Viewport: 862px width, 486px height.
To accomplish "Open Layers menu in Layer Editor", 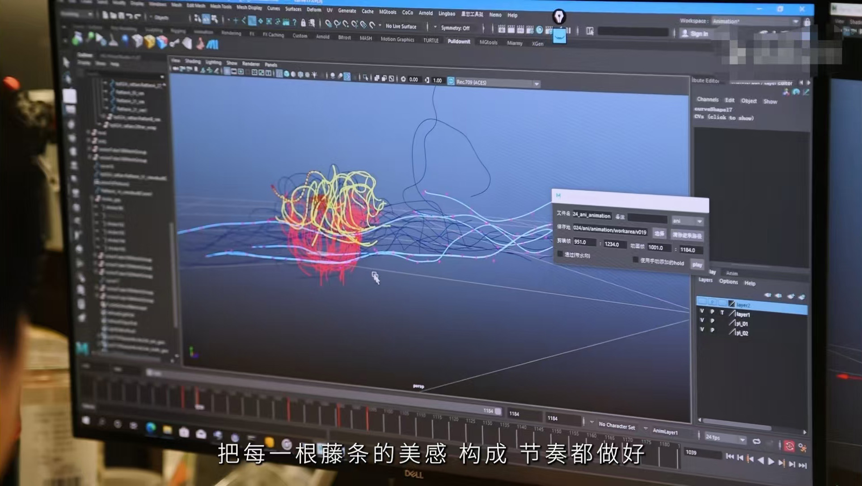I will click(x=706, y=281).
